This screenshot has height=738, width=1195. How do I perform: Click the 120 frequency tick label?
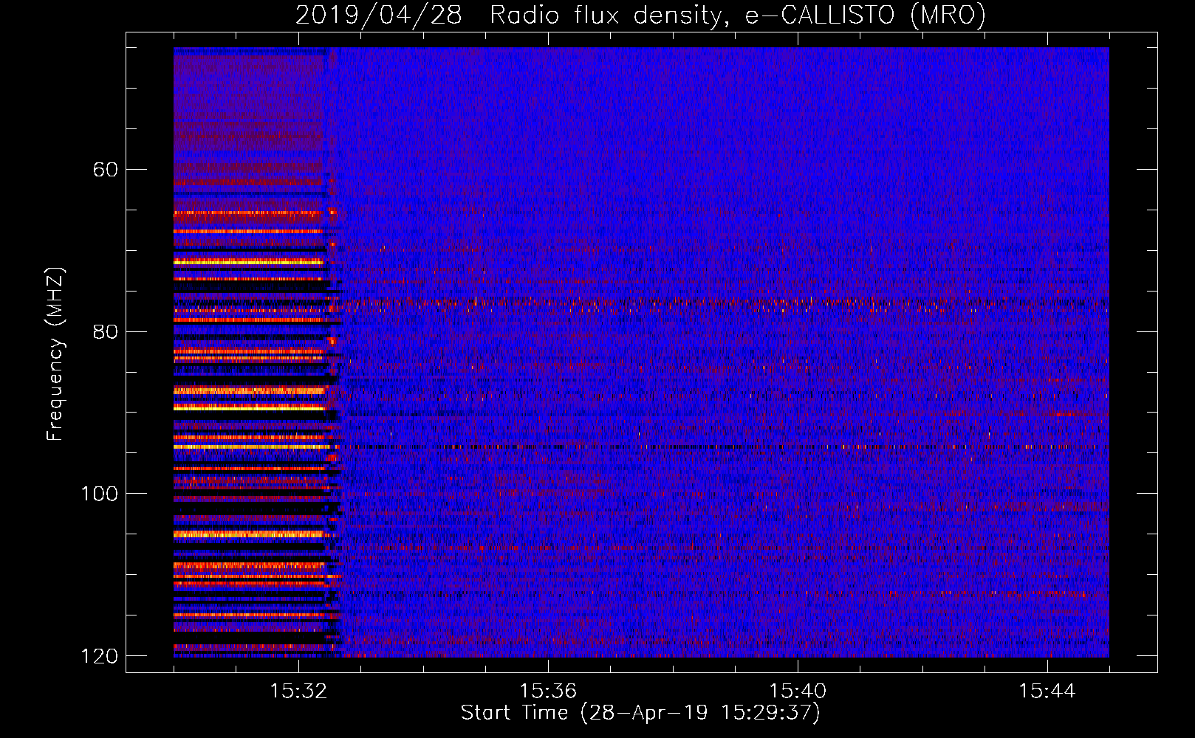click(x=100, y=656)
